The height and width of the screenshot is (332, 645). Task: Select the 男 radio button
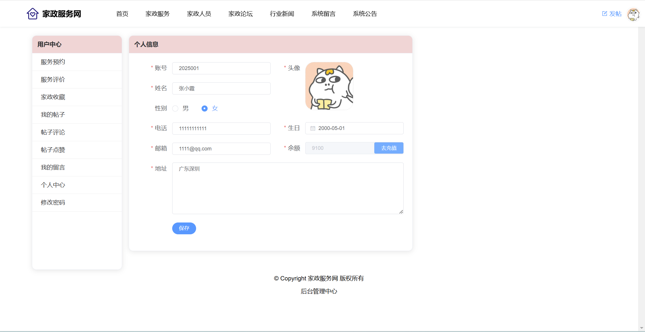(175, 109)
